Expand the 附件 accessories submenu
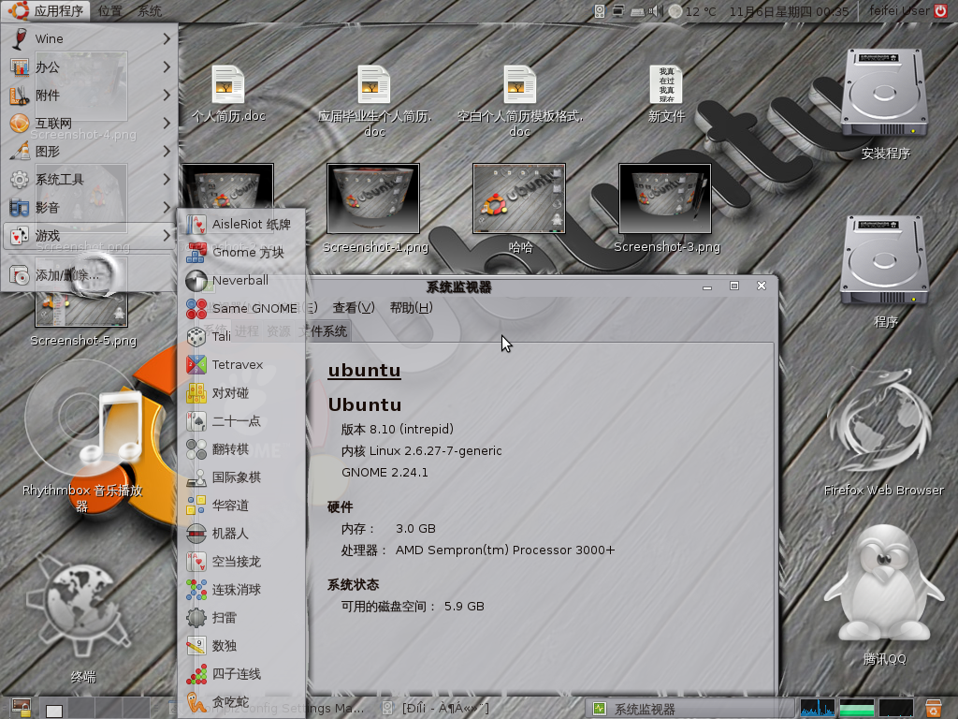Viewport: 958px width, 719px height. 90,95
